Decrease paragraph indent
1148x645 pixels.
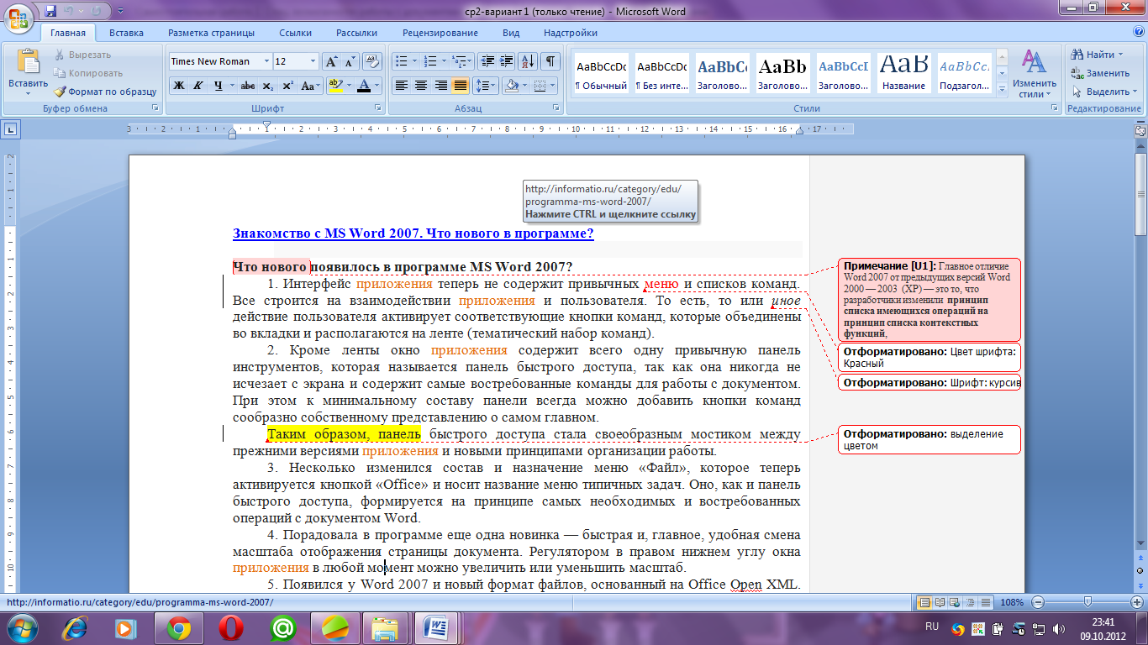pyautogui.click(x=487, y=61)
